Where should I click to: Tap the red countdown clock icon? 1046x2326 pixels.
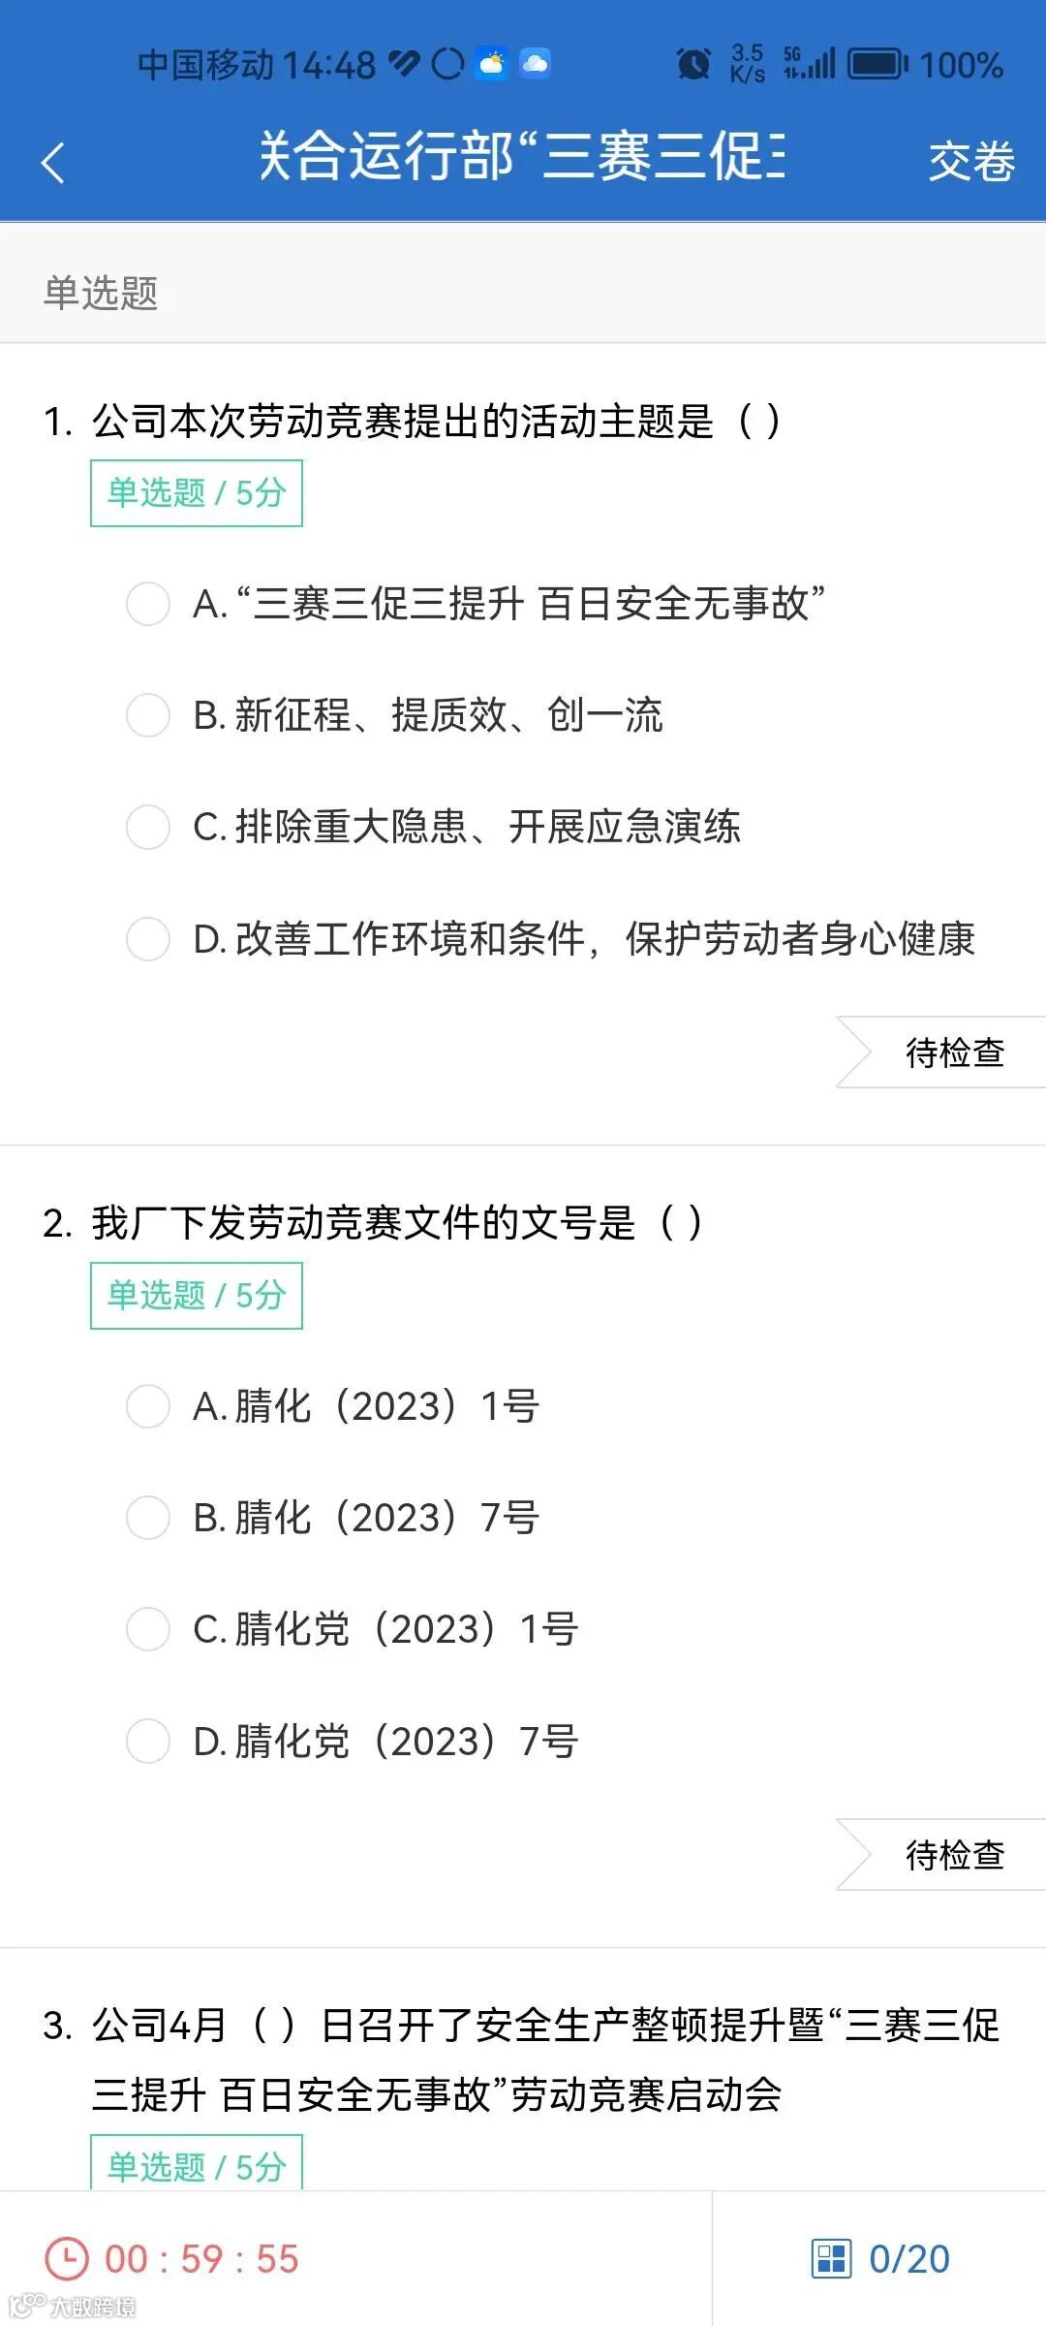pyautogui.click(x=67, y=2258)
